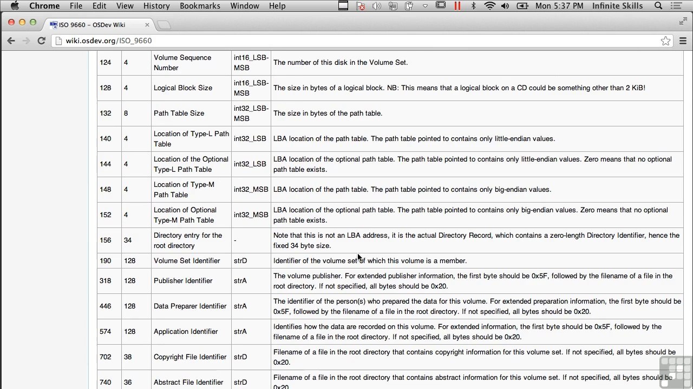Open the Bookmarks menu
693x389 pixels.
tap(200, 6)
